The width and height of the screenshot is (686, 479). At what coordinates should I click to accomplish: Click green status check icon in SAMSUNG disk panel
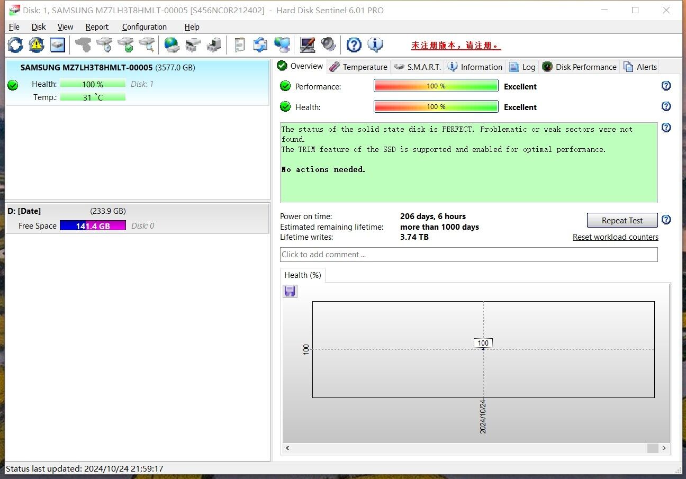pos(13,85)
